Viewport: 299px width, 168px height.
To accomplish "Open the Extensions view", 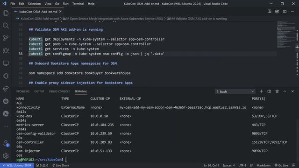I will 6,76.
